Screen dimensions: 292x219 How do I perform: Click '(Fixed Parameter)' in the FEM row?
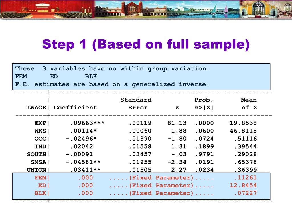coord(161,178)
